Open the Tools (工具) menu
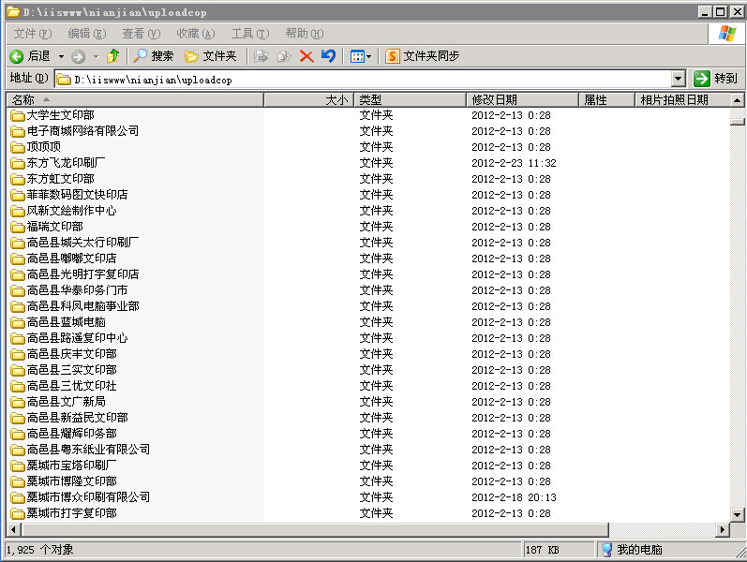This screenshot has height=562, width=747. point(250,34)
